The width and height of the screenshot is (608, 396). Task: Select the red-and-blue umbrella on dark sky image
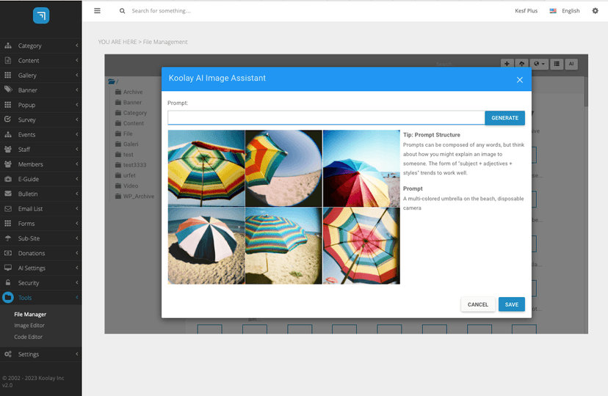361,169
